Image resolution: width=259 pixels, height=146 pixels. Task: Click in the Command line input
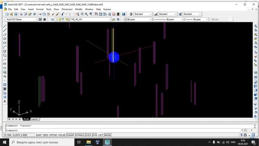coord(123,131)
